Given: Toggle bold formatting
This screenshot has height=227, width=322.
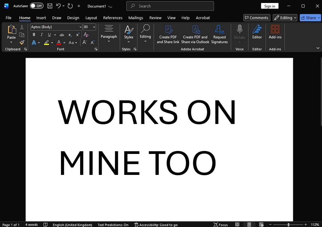Looking at the screenshot, I should coord(34,35).
